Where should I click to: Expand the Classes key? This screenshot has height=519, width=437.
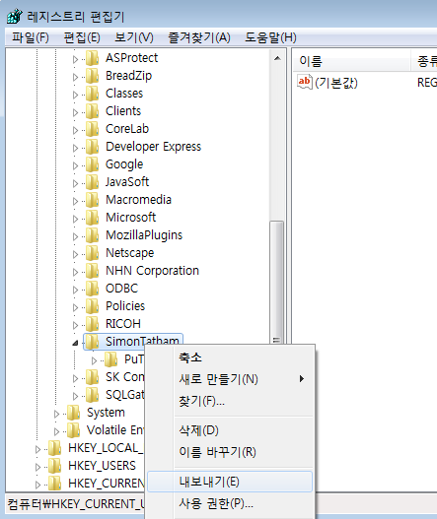pos(75,95)
